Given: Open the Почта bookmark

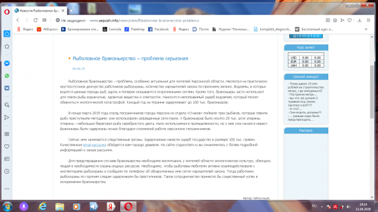Looking at the screenshot, I should [201, 29].
